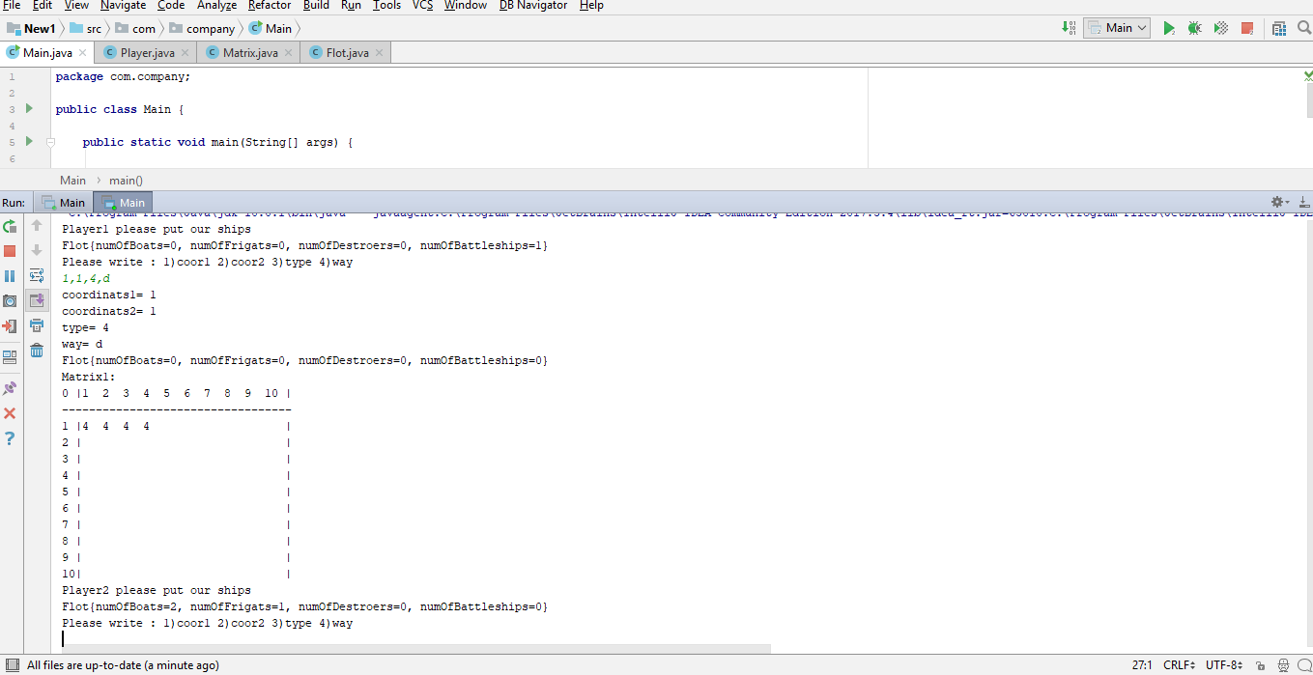Viewport: 1313px width, 675px height.
Task: Start debugging with the bug icon
Action: click(1194, 28)
